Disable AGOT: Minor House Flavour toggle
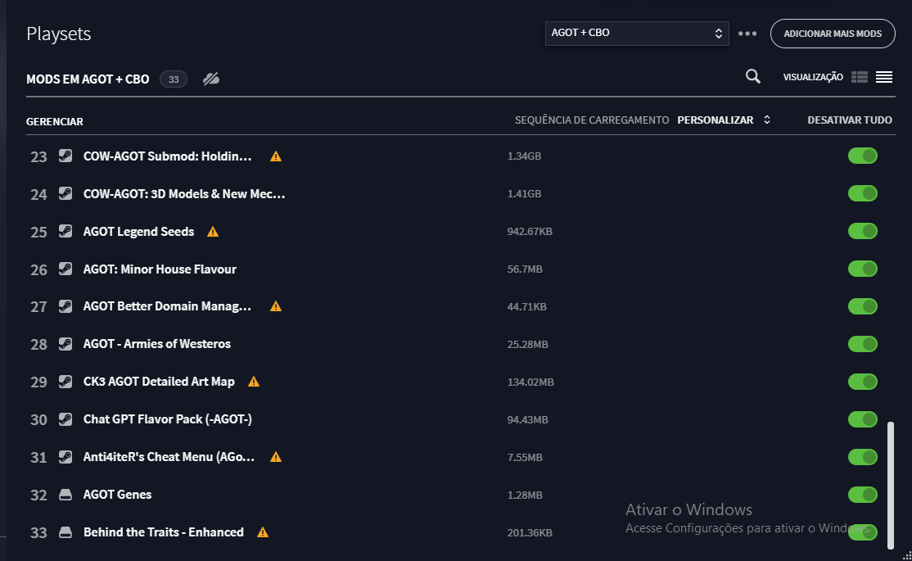The width and height of the screenshot is (912, 561). (x=862, y=269)
